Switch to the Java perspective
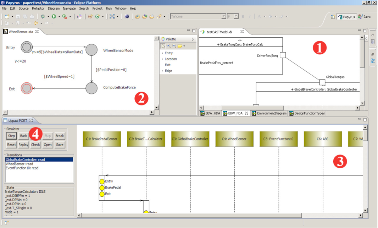Screen dimensions: 378x228 pos(364,17)
